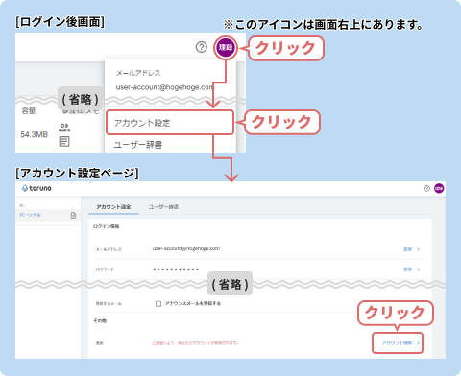This screenshot has width=461, height=376.
Task: Toggle the アナウンスメールを受信する checkbox
Action: (158, 304)
